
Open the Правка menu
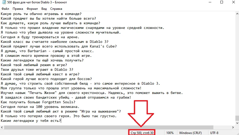click(18, 9)
